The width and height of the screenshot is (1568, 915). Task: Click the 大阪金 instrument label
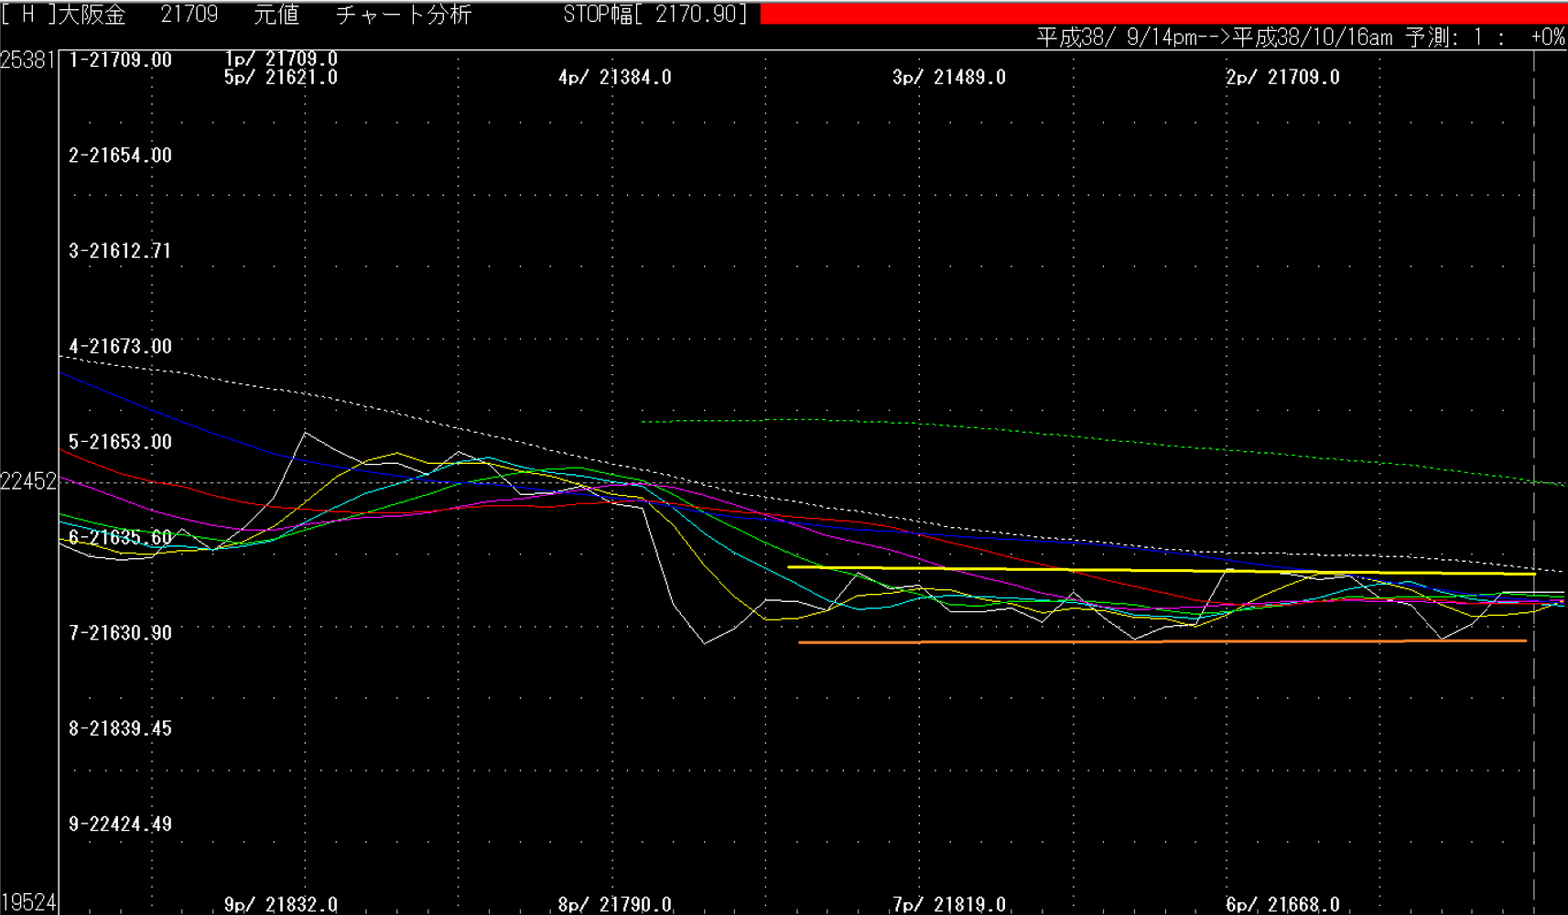[92, 14]
